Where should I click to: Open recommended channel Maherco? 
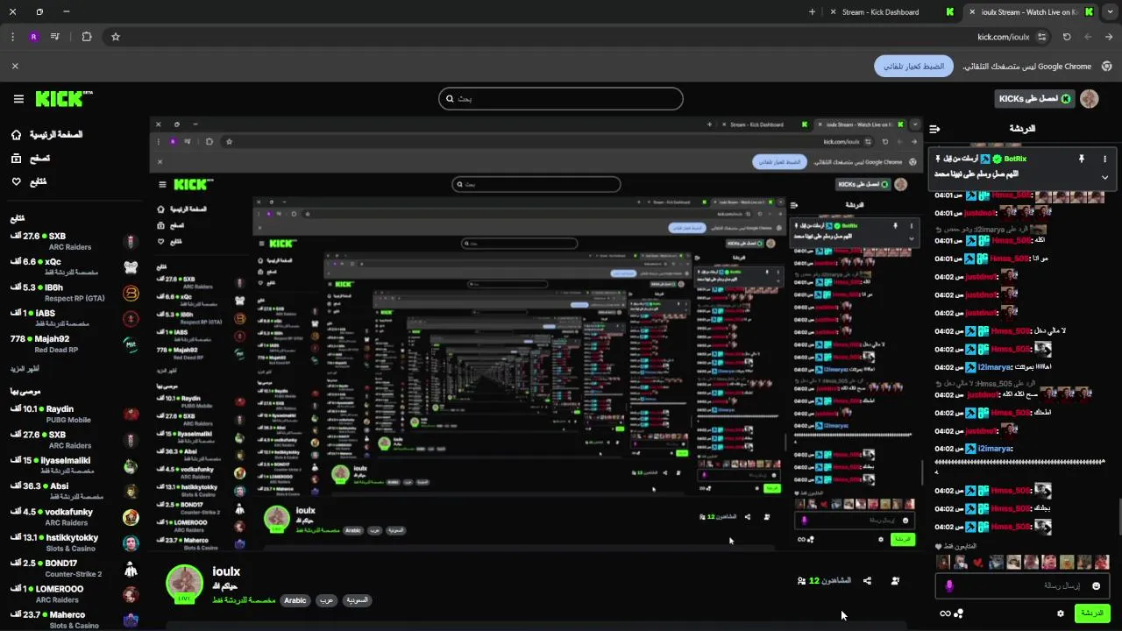pos(75,620)
